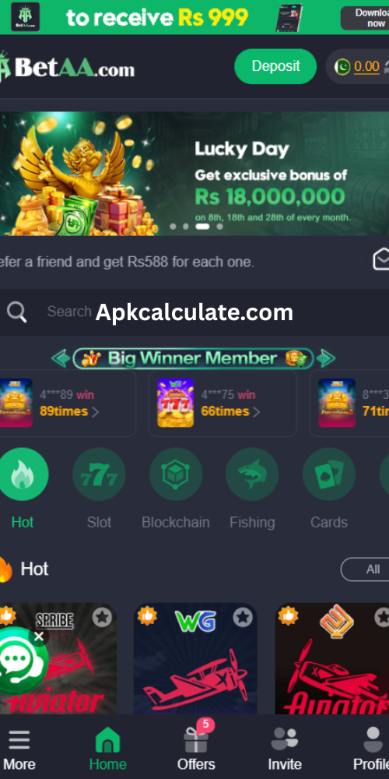The width and height of the screenshot is (389, 779).
Task: Open the WG plane game thumbnail
Action: click(195, 659)
